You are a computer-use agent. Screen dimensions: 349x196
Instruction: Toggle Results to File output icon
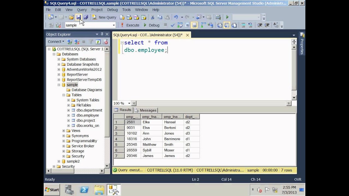coord(234,25)
